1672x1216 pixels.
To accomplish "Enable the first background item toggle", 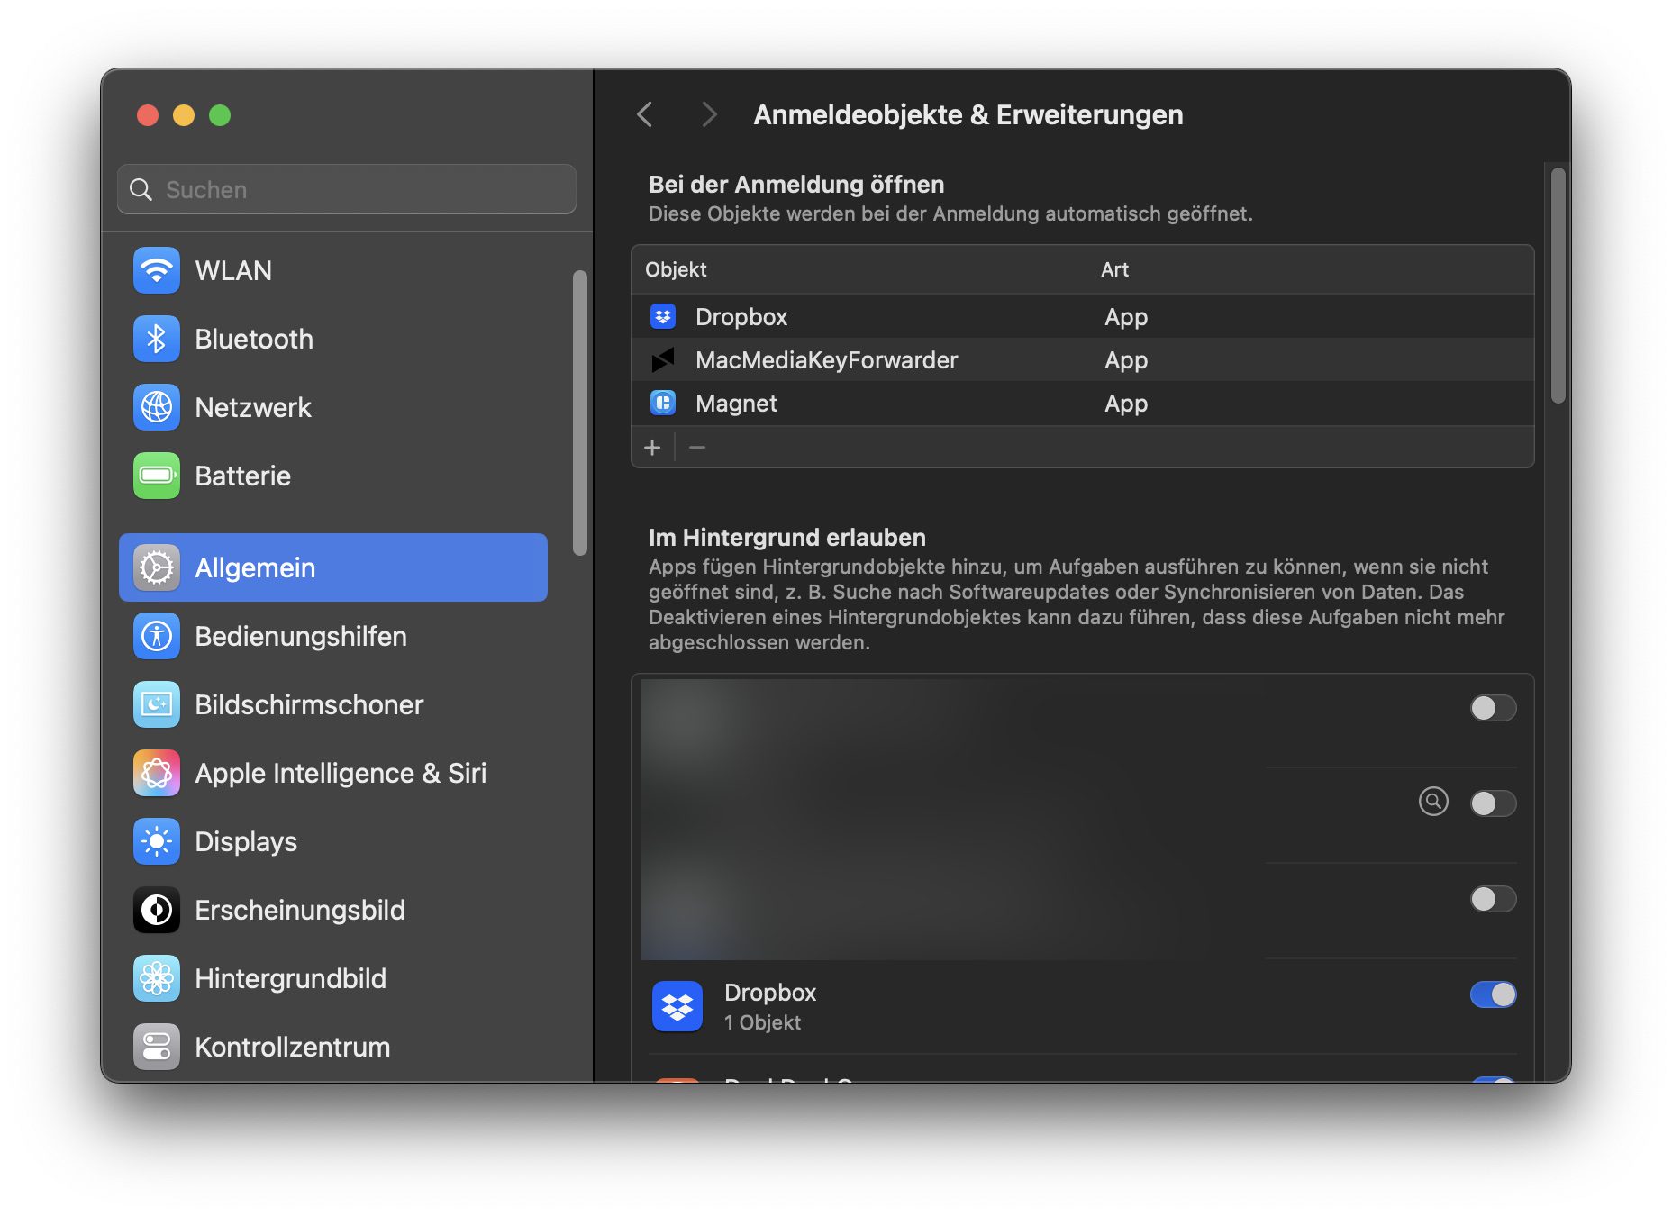I will pyautogui.click(x=1493, y=708).
